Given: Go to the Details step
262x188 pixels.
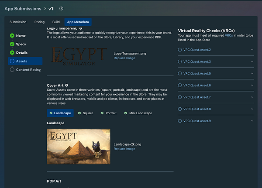Looking at the screenshot, I should pos(22,53).
